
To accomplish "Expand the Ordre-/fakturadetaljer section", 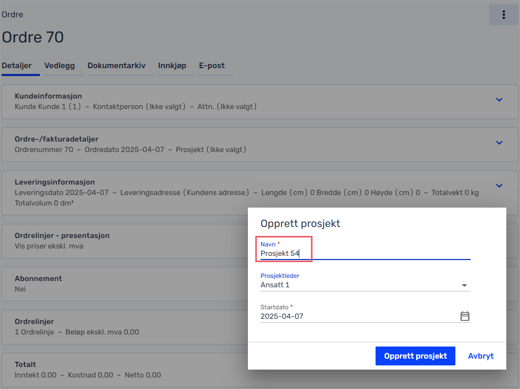I will [x=499, y=143].
